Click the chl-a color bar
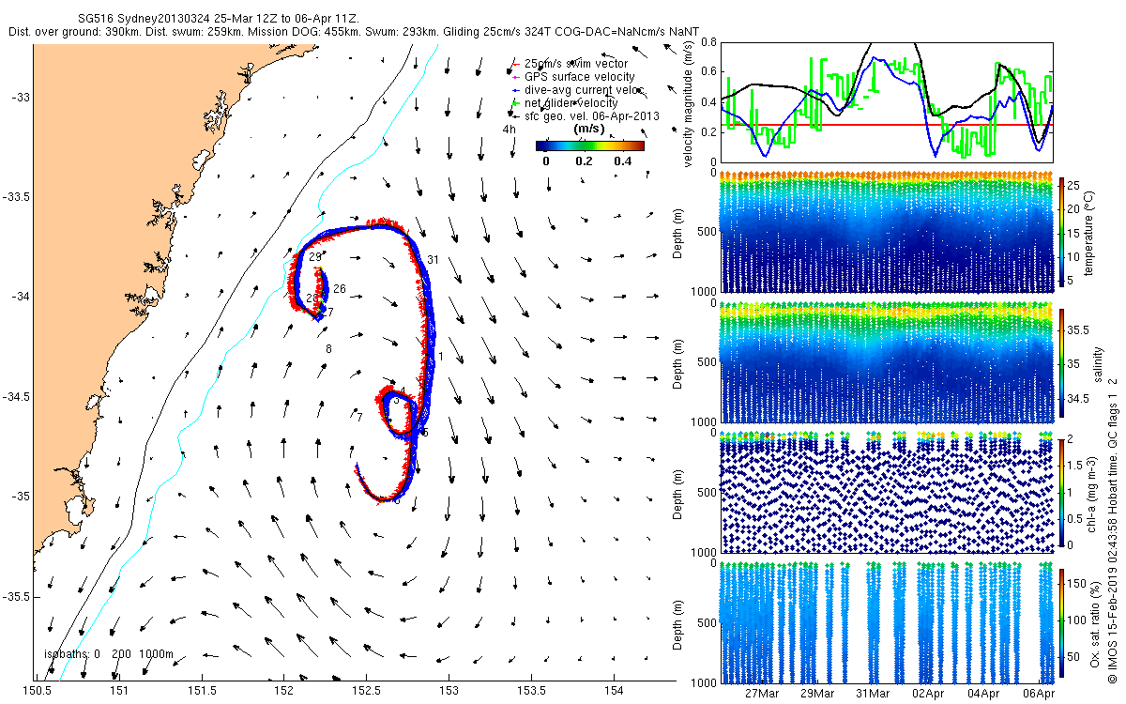The width and height of the screenshot is (1126, 704). pos(1063,494)
